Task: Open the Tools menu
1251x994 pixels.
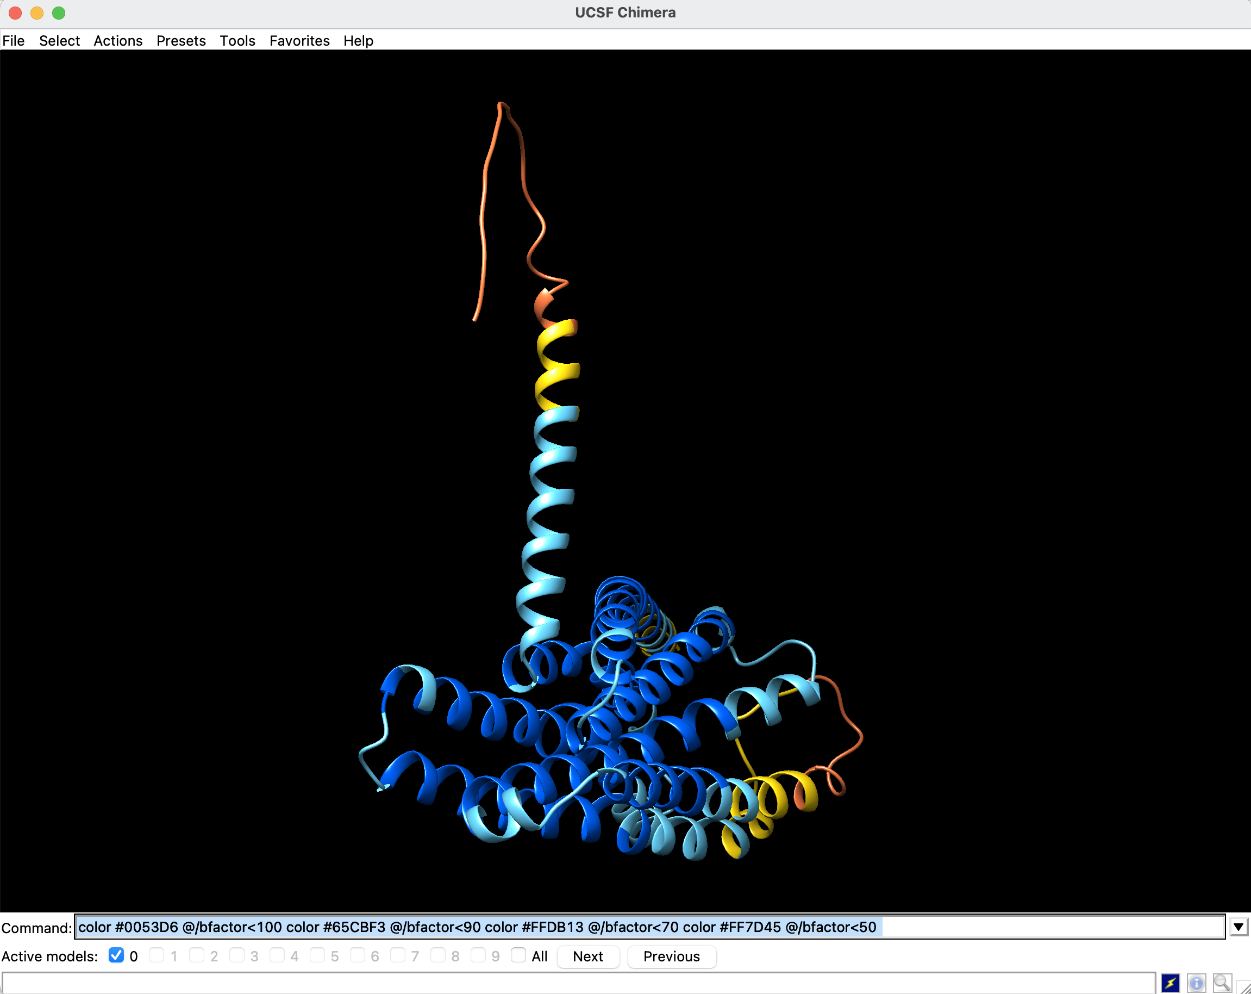Action: coord(237,41)
